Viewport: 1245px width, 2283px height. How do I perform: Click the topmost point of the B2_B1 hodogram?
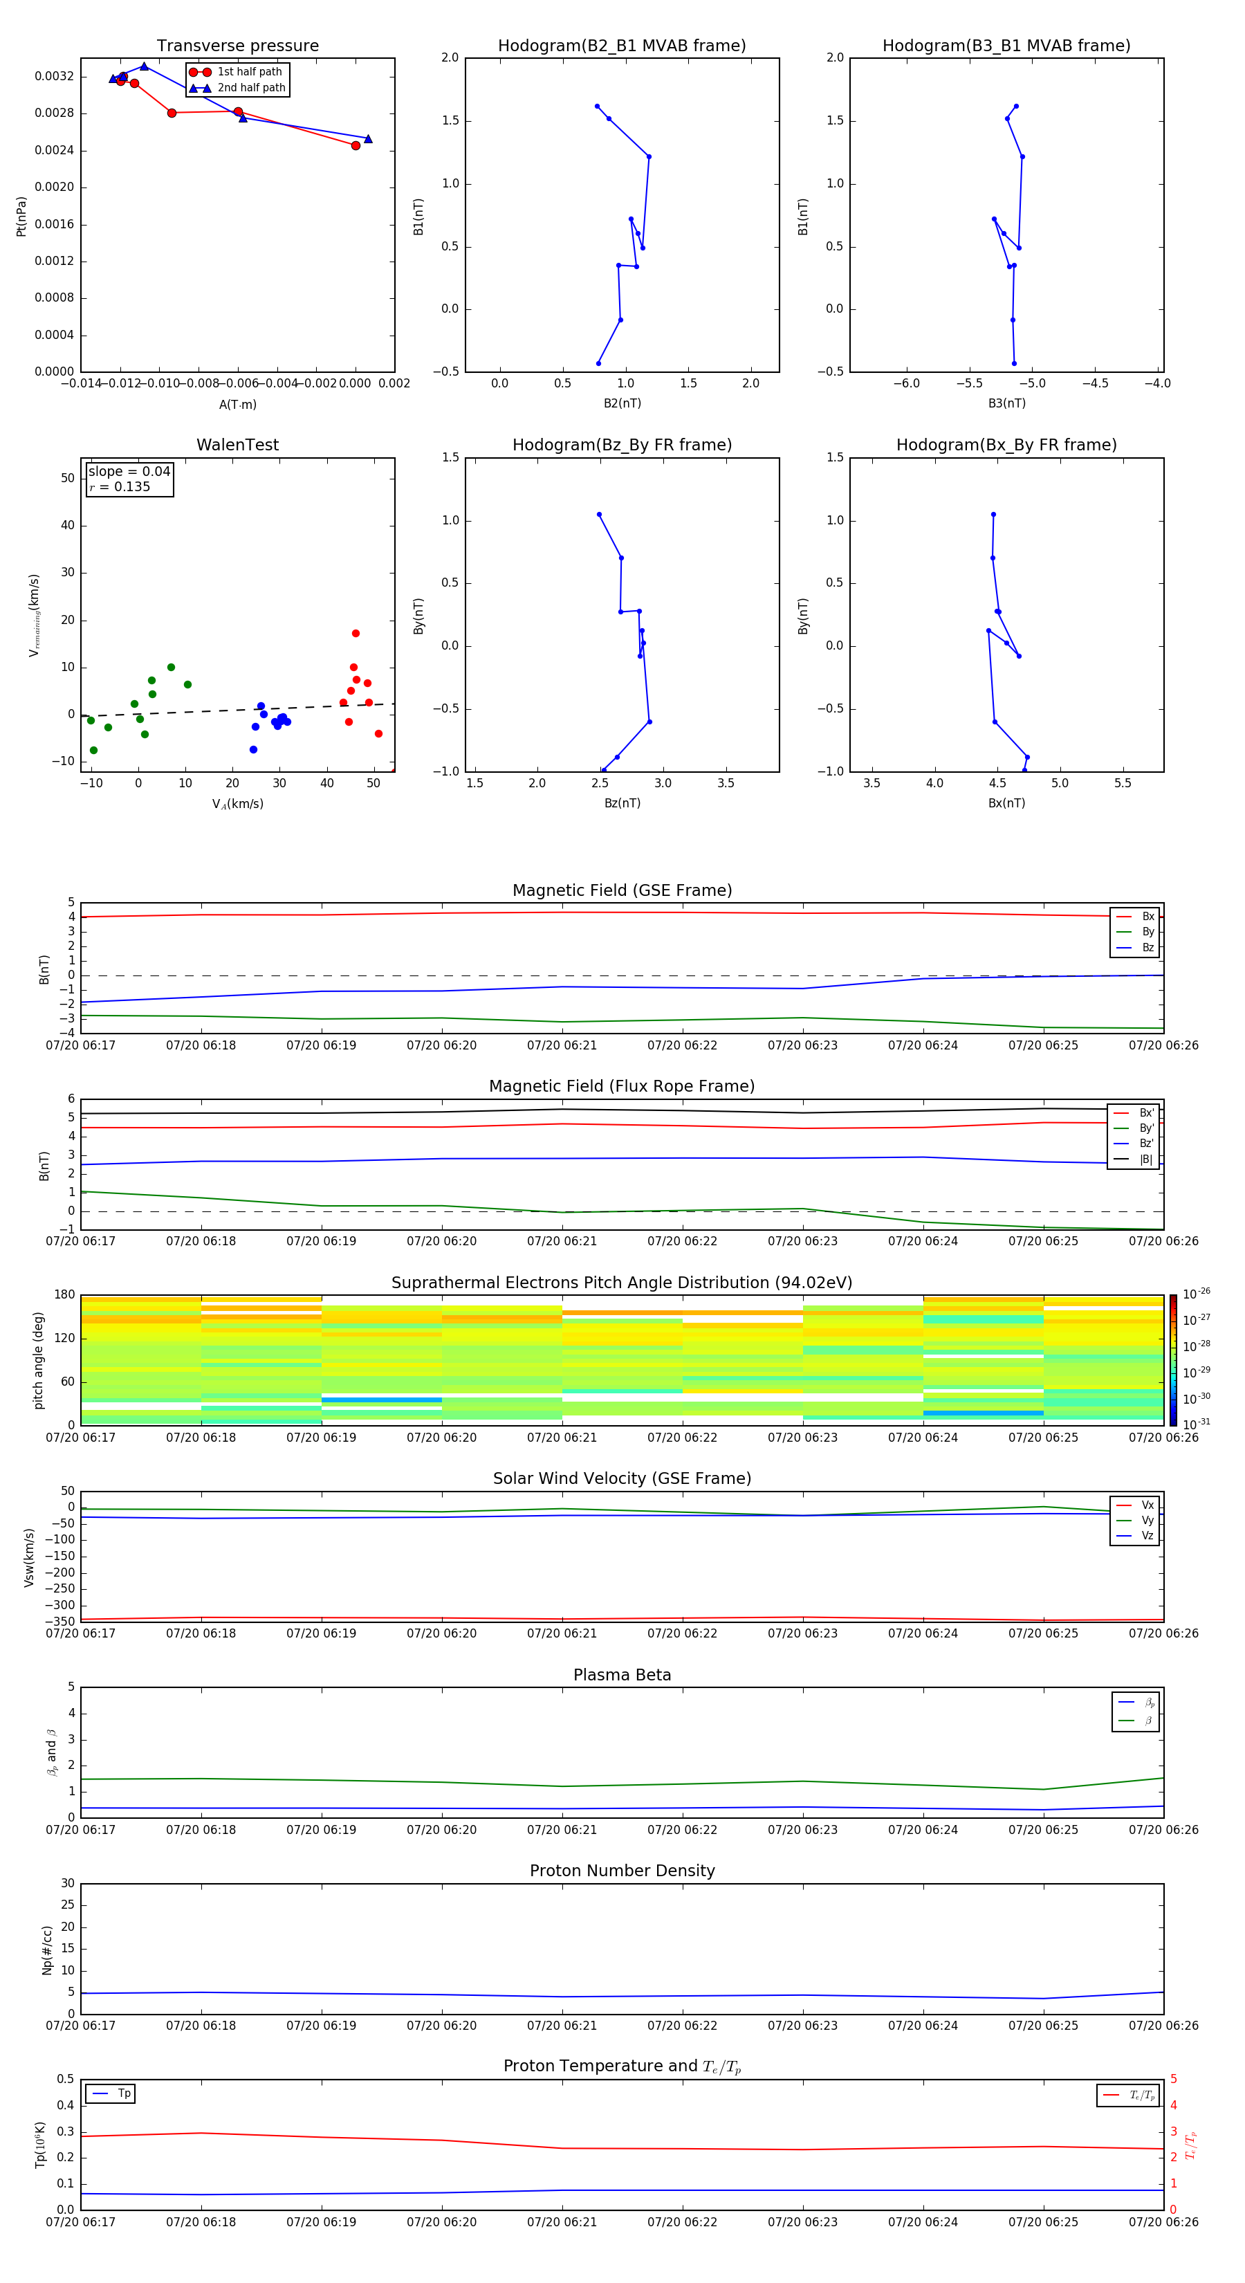[597, 107]
